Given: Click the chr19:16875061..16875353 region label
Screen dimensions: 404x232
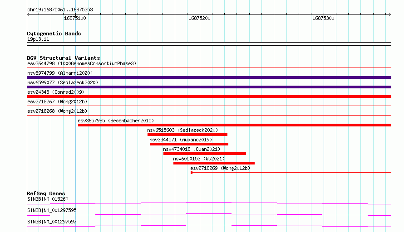Looking at the screenshot, I should [x=60, y=10].
